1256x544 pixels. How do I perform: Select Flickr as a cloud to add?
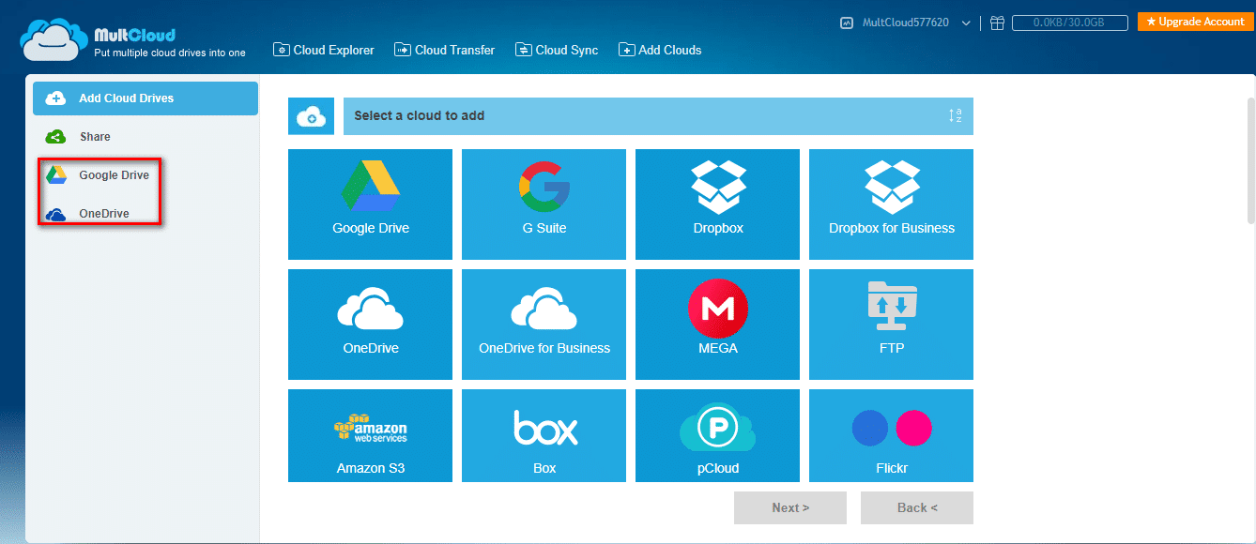[x=890, y=435]
